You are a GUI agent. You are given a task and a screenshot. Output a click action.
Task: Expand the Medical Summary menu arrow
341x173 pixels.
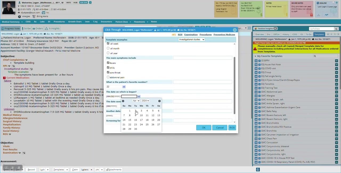[x=22, y=22]
